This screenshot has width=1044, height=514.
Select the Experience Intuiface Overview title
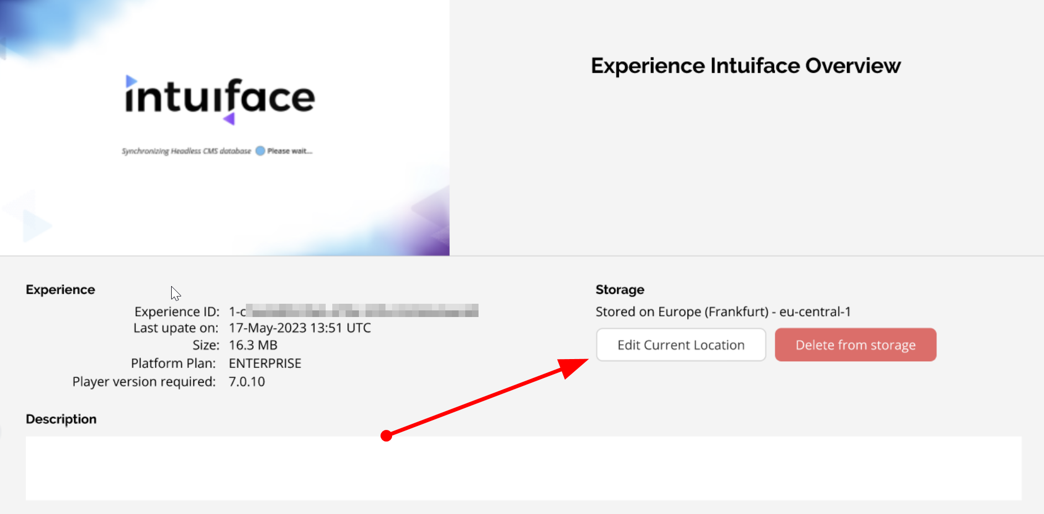click(745, 66)
